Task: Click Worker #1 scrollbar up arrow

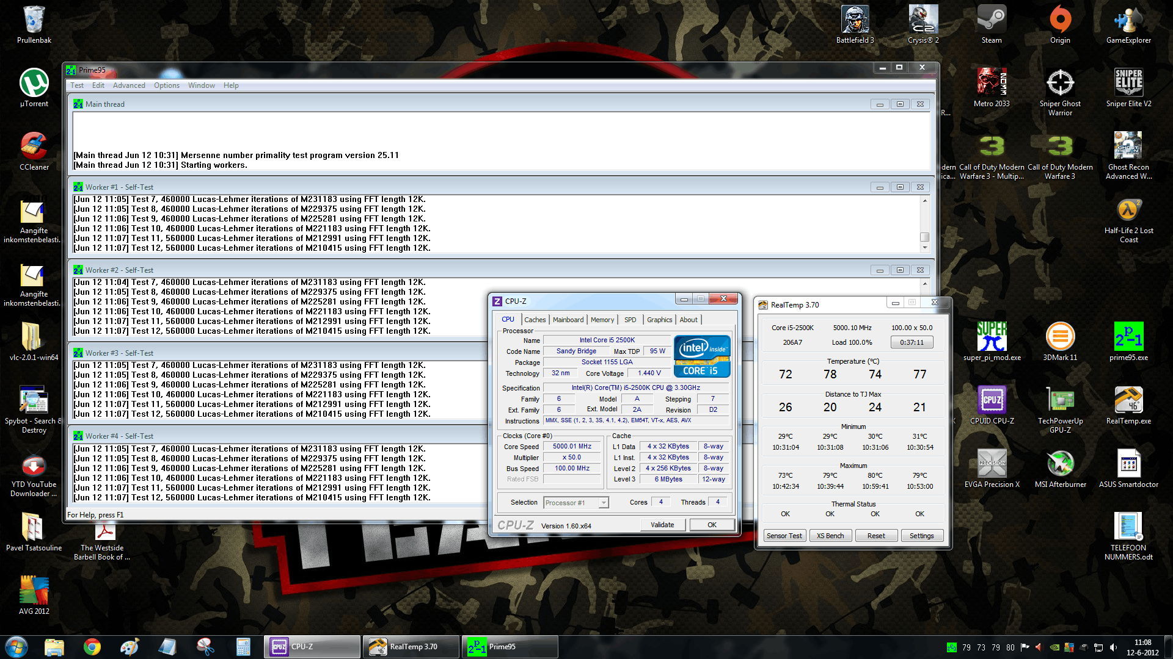Action: click(x=925, y=200)
